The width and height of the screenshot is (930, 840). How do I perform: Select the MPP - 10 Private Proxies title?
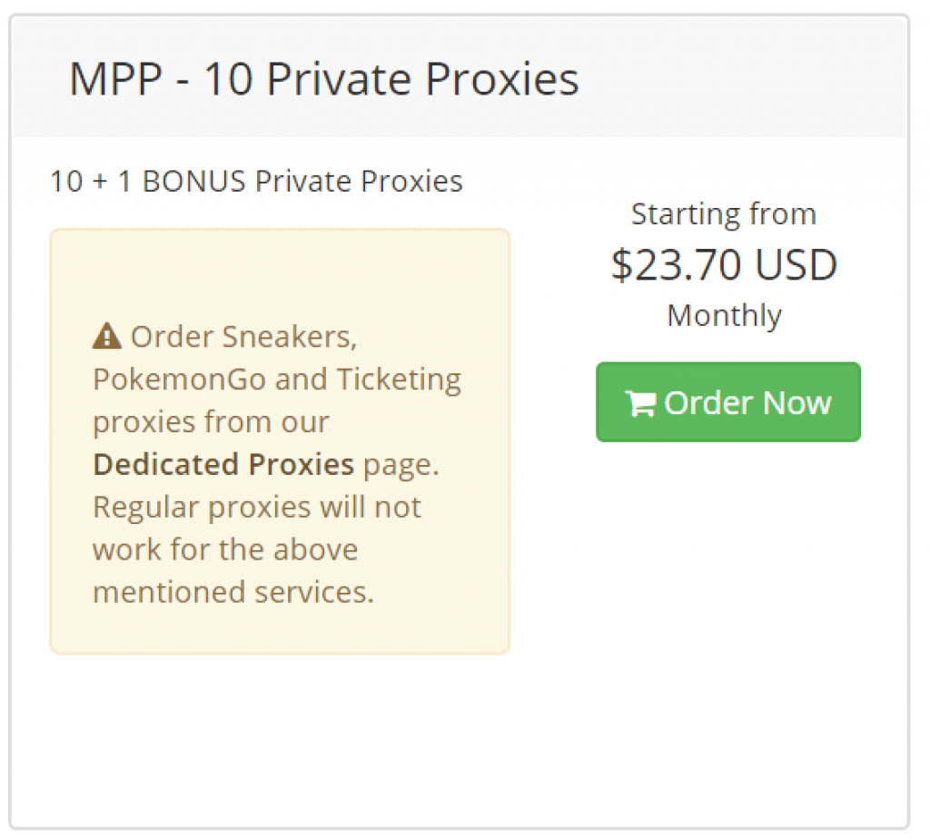point(323,80)
